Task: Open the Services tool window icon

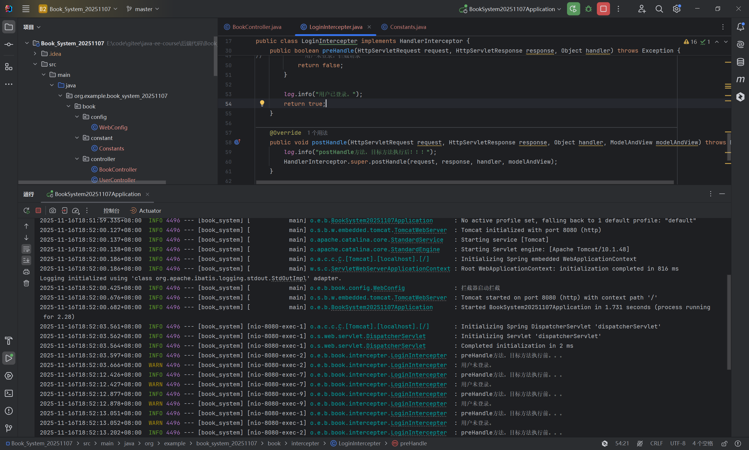Action: (9, 376)
